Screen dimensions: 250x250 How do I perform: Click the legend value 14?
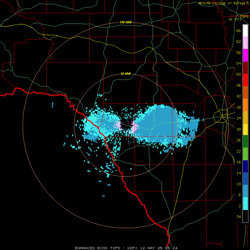[x=239, y=173]
